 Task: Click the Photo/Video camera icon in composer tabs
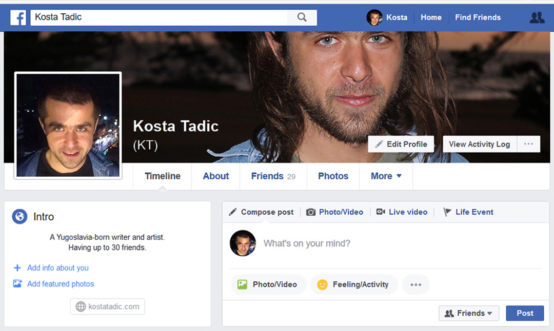tap(311, 212)
